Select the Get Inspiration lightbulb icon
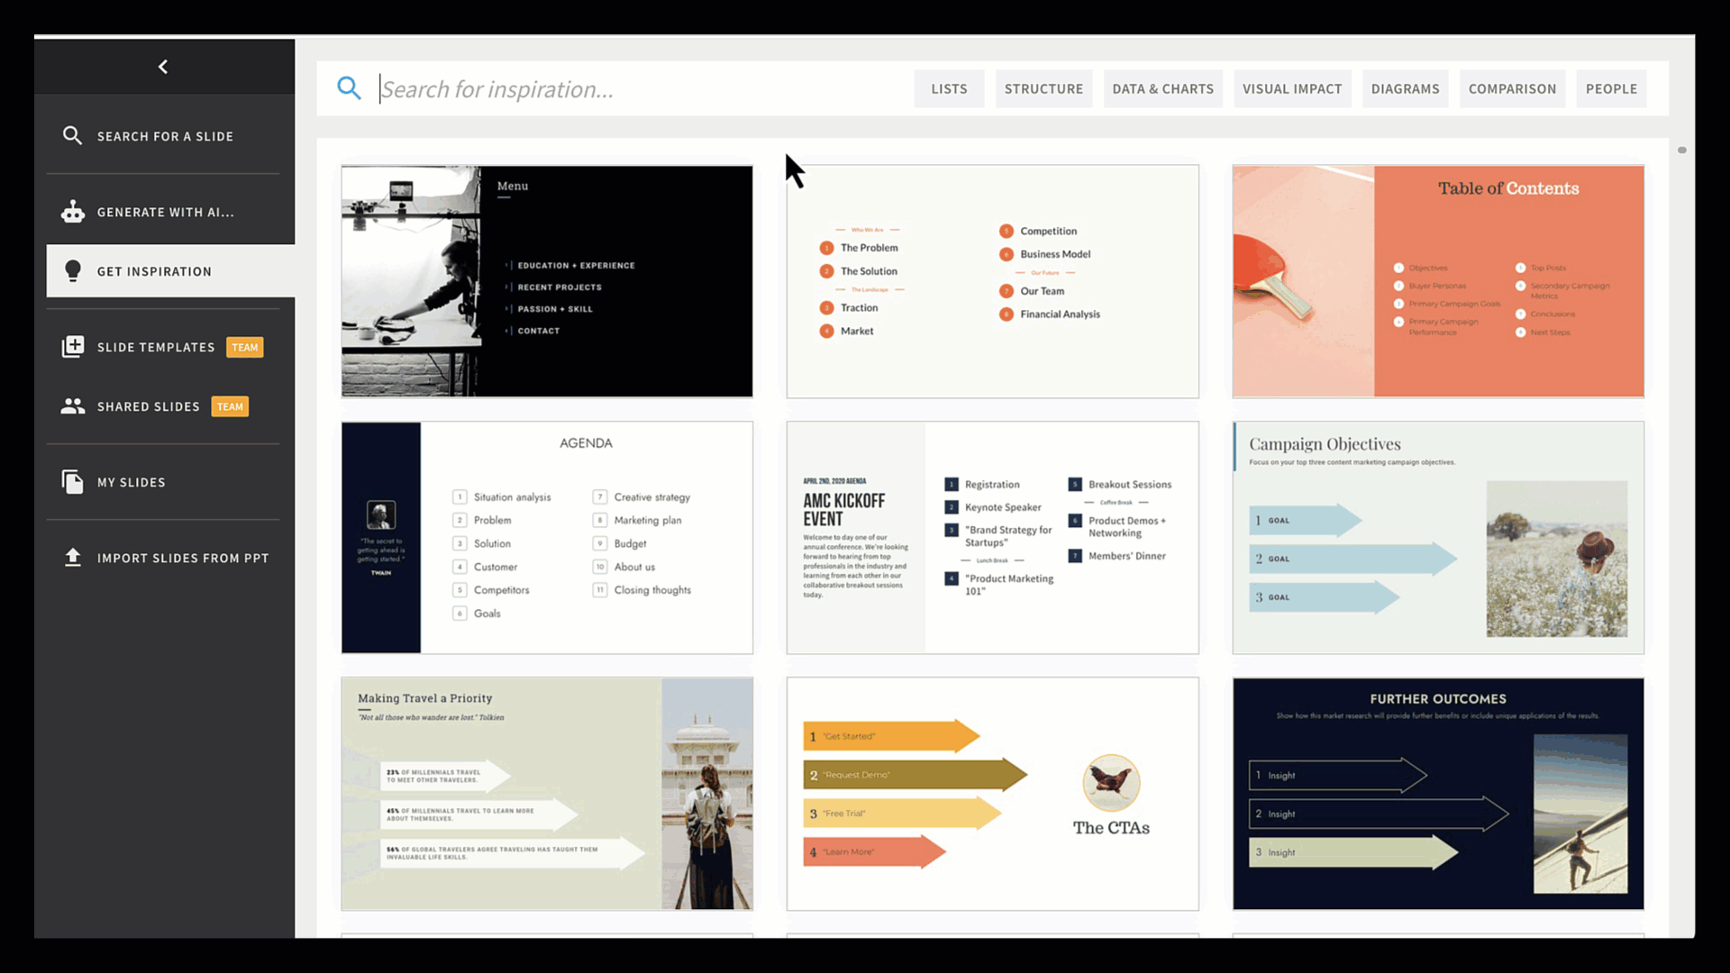The image size is (1730, 973). [73, 271]
